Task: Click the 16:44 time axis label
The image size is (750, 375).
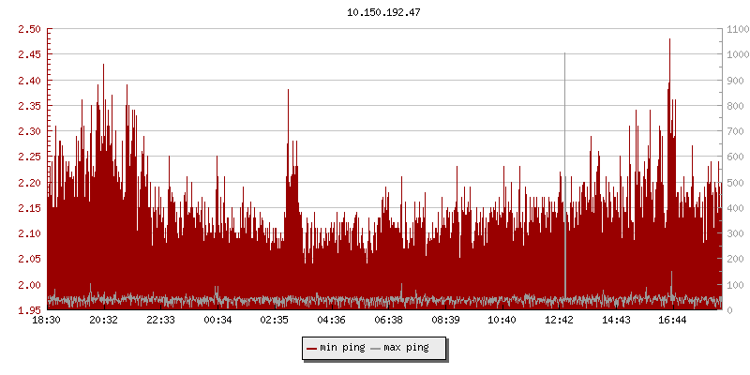Action: (x=673, y=321)
